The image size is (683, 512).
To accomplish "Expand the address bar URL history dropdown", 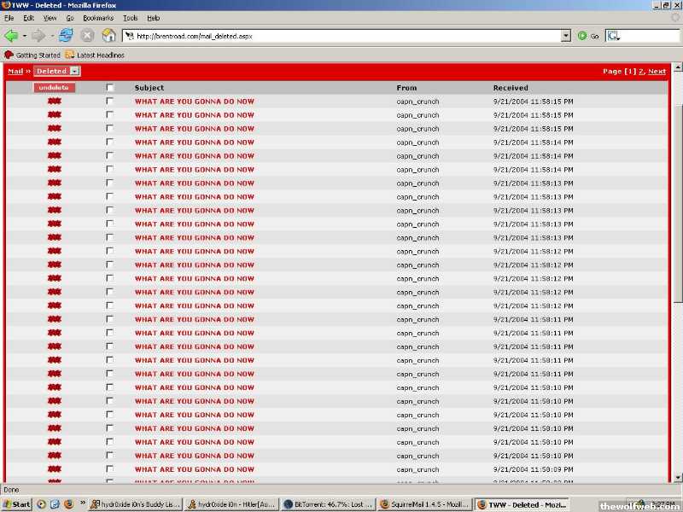I will click(x=565, y=36).
